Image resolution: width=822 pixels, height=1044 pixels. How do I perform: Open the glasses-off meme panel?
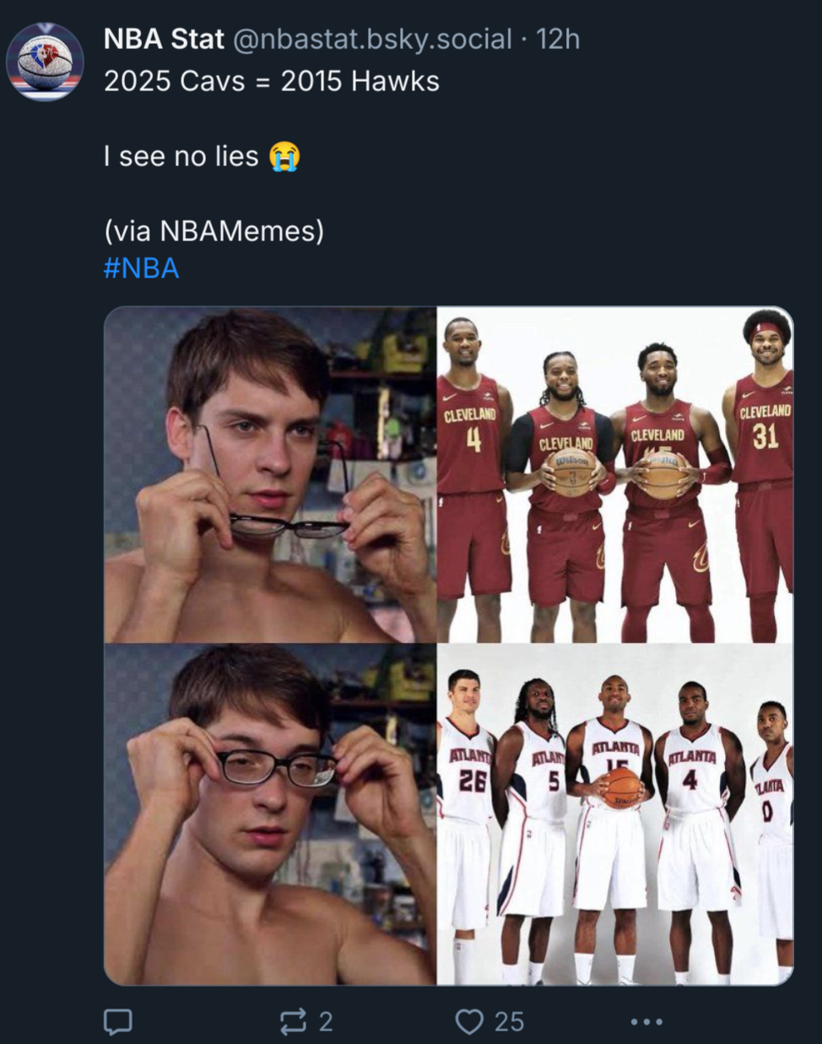[x=270, y=475]
